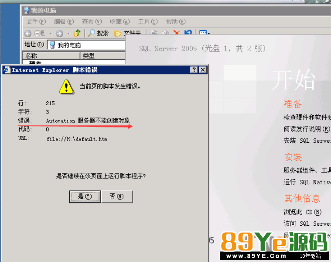
Task: Click the blue undo arrow toolbar icon
Action: 188,32
